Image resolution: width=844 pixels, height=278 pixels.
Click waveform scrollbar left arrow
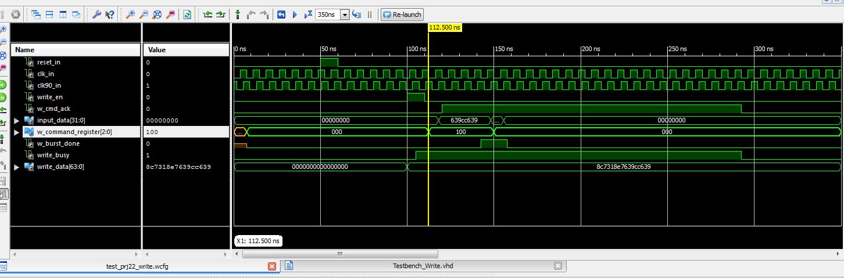[x=237, y=254]
